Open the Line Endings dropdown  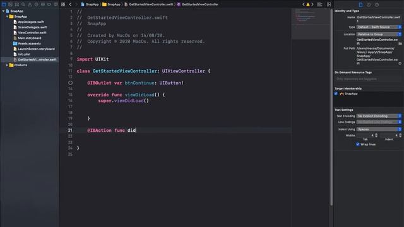(x=379, y=122)
